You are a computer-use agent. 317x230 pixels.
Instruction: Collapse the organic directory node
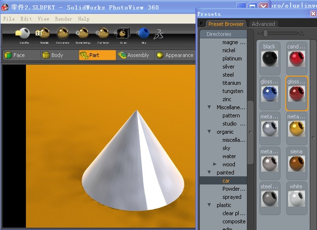pyautogui.click(x=209, y=132)
